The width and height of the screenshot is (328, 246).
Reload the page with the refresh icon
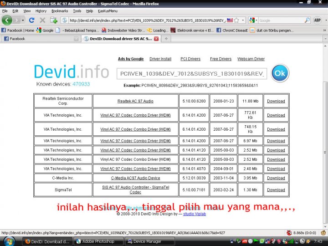(x=32, y=20)
